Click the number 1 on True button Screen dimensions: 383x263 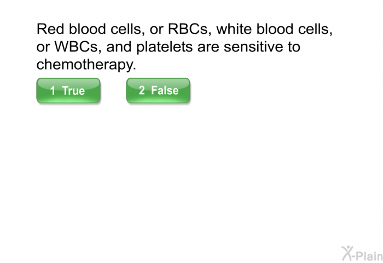coord(53,91)
